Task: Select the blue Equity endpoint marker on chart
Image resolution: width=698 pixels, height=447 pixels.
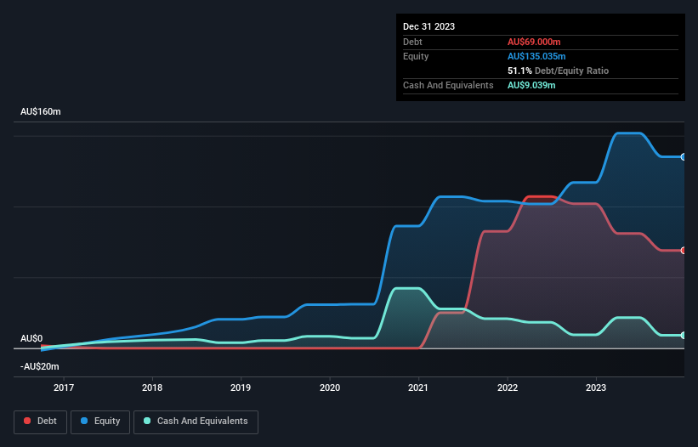Action: click(683, 157)
